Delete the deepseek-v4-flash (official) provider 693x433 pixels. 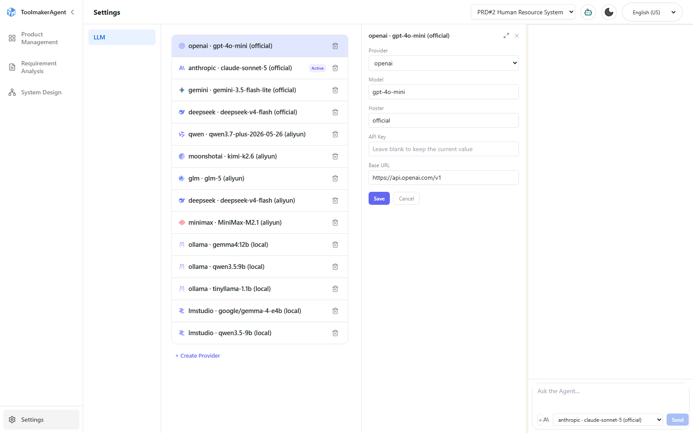click(x=335, y=112)
